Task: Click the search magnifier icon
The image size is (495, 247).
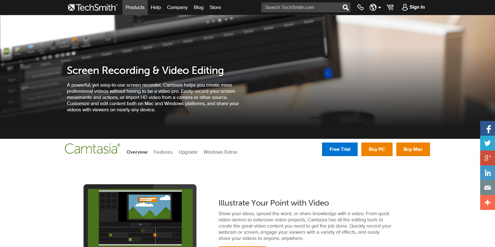Action: [346, 7]
